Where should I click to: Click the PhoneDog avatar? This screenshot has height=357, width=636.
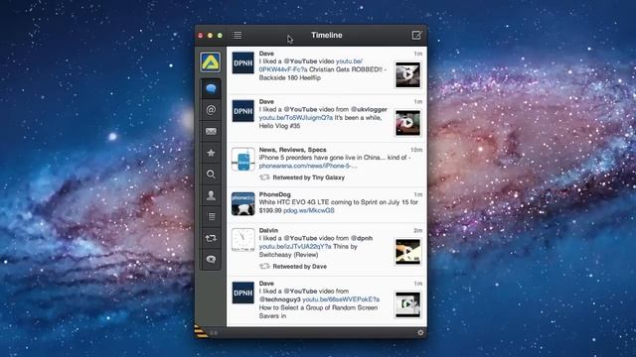pyautogui.click(x=242, y=203)
